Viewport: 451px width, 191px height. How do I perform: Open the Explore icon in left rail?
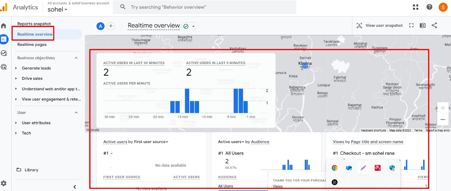4,53
